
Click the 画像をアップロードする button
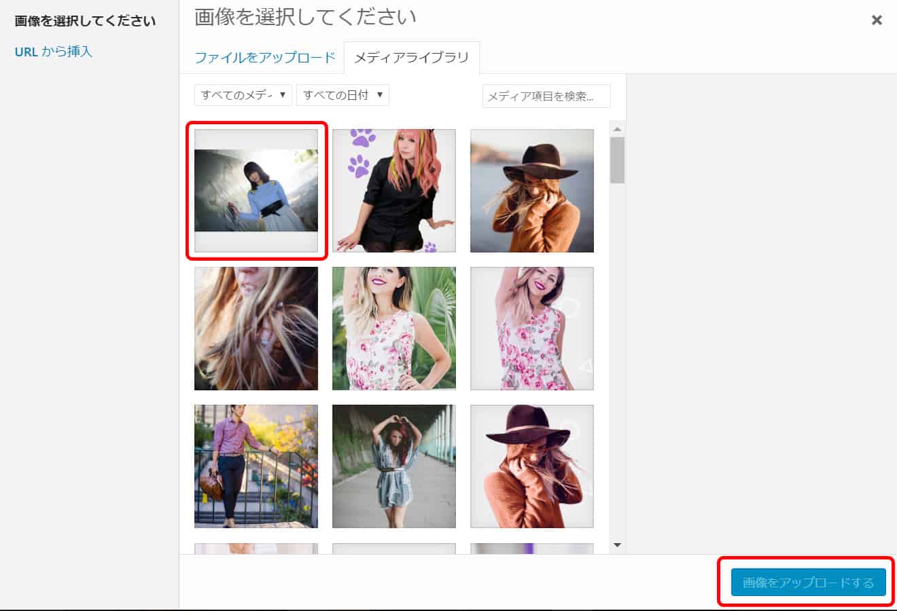[x=809, y=582]
